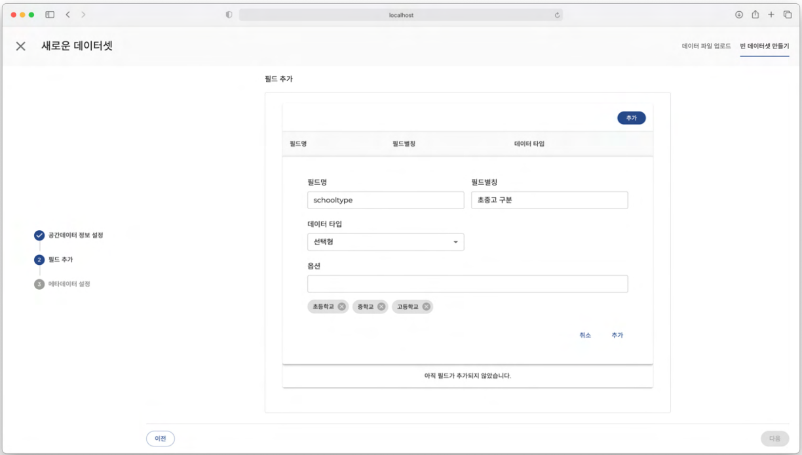802x455 pixels.
Task: Close the new dataset dialog with X
Action: click(21, 46)
